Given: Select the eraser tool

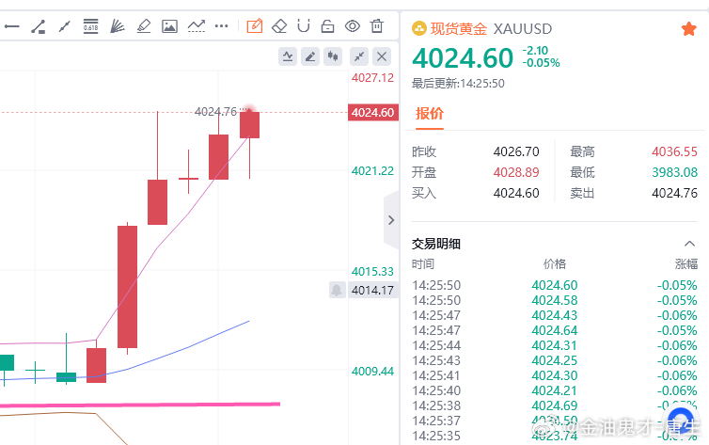Looking at the screenshot, I should click(279, 26).
